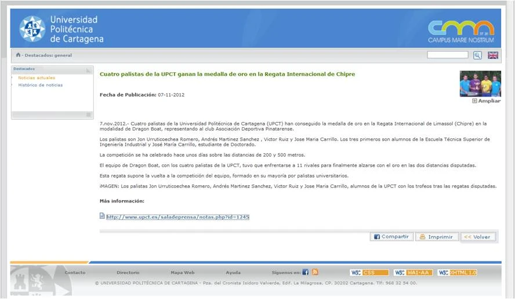Click the Ampliar link
The width and height of the screenshot is (515, 299).
click(x=487, y=101)
